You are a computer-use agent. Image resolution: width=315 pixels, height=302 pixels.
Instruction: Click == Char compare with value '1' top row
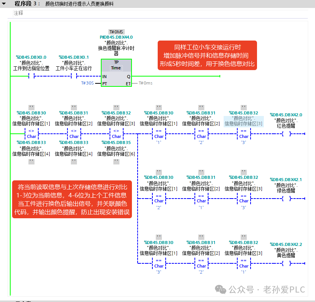point(159,134)
